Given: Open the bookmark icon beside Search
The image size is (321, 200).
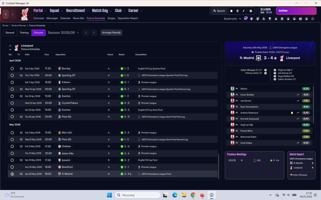Looking at the screenshot, I should pyautogui.click(x=231, y=11).
